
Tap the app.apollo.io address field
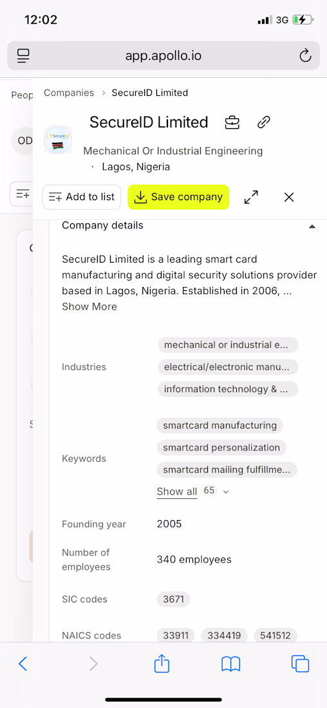coord(163,56)
